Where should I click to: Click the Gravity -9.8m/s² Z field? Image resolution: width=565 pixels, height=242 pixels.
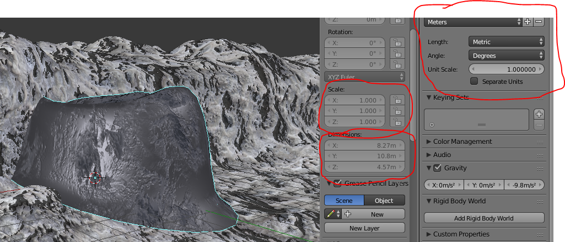(524, 185)
